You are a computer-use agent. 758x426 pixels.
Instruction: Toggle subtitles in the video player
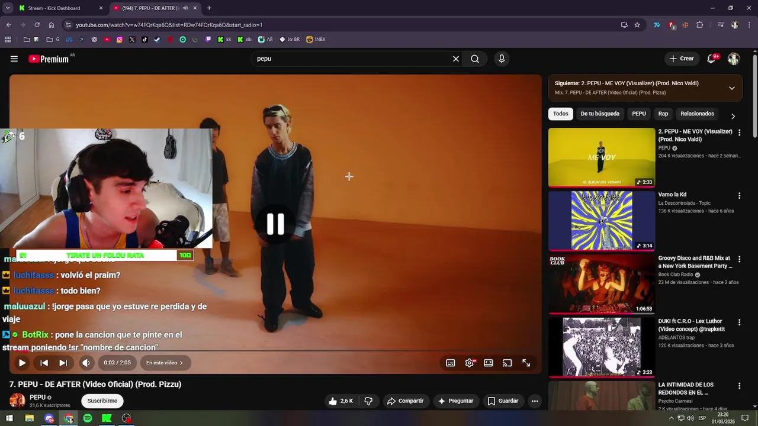pos(450,363)
